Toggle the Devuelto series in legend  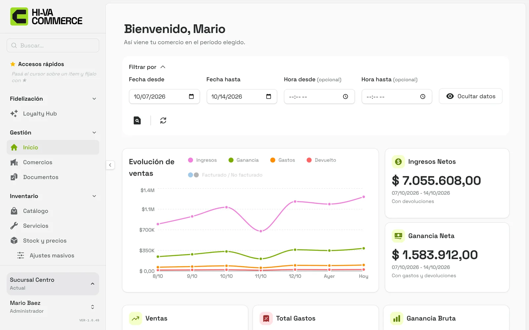pyautogui.click(x=321, y=160)
